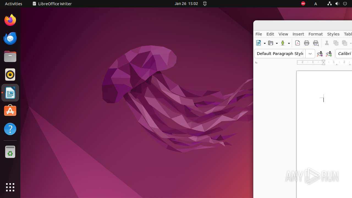Click LibreOffice Writer dock icon
This screenshot has height=198, width=352.
pos(10,93)
